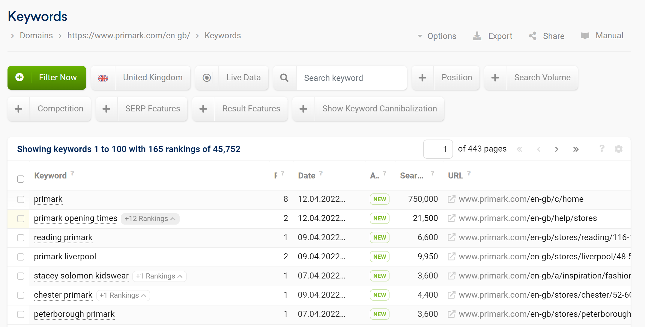The image size is (645, 327).
Task: Click the page number input box
Action: click(x=438, y=149)
